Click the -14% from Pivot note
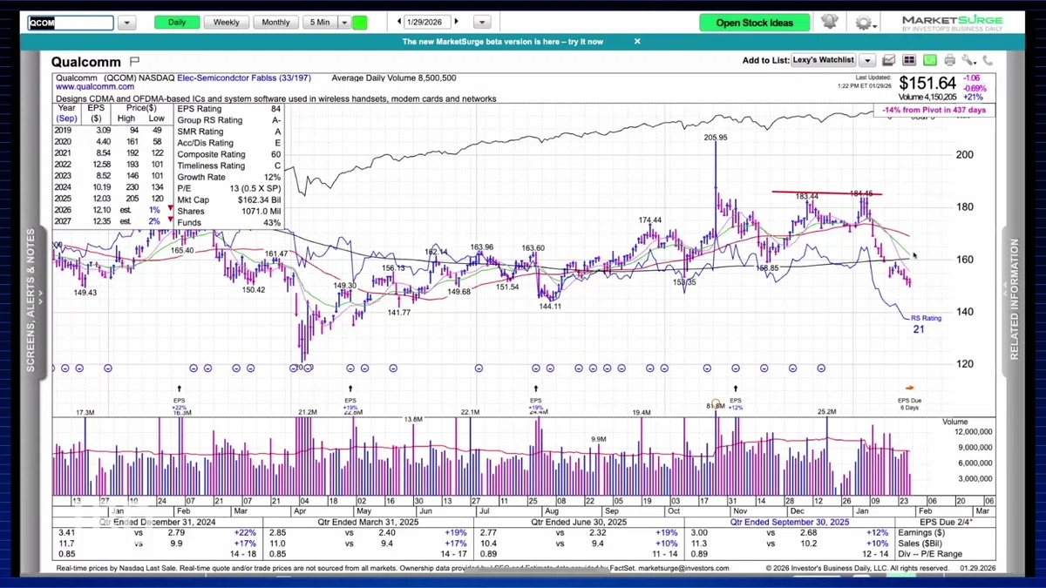 pyautogui.click(x=934, y=111)
